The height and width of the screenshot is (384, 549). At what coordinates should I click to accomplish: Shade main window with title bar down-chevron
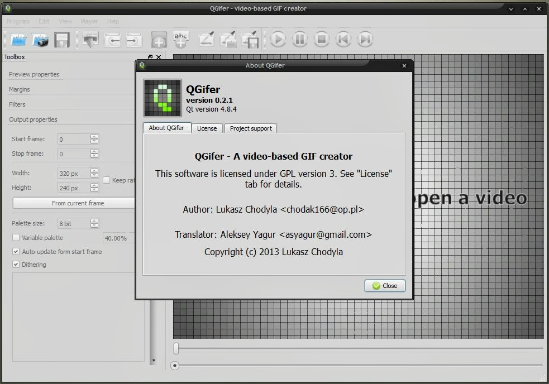[511, 9]
